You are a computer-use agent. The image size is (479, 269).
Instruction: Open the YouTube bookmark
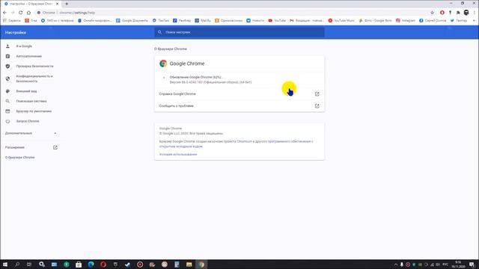(x=277, y=20)
